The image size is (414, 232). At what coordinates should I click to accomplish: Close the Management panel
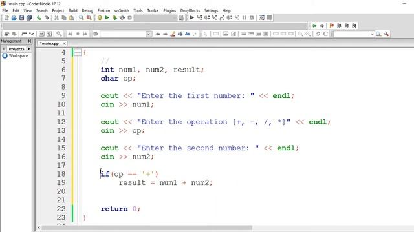pyautogui.click(x=30, y=41)
